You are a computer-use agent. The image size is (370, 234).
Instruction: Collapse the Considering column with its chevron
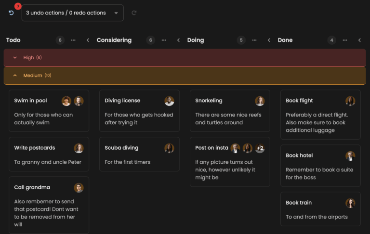tap(178, 40)
